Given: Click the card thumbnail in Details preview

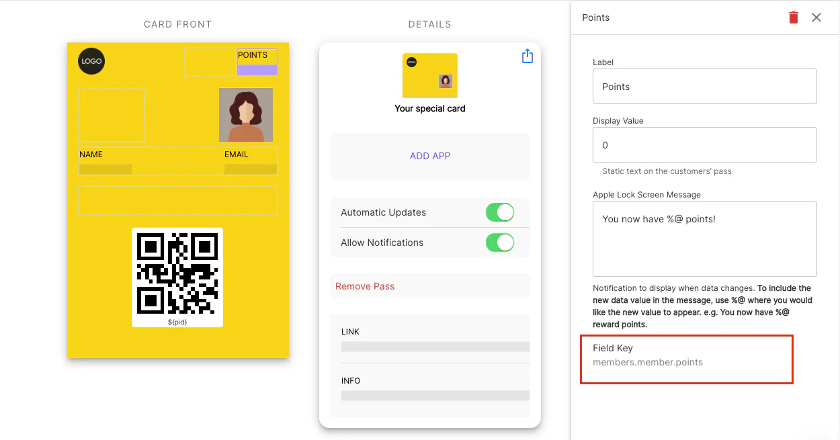Looking at the screenshot, I should tap(430, 75).
